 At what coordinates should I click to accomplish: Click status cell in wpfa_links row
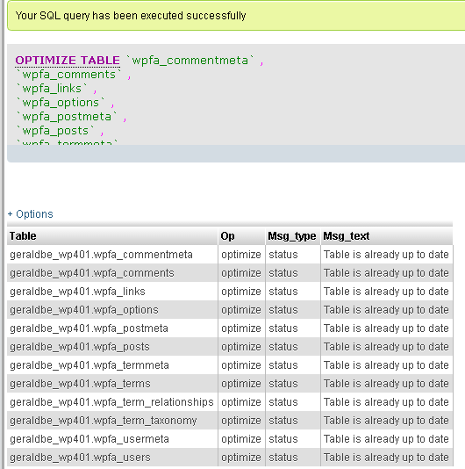coord(293,292)
